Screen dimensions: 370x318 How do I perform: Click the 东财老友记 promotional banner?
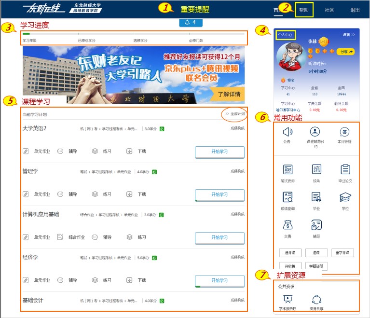pos(134,75)
